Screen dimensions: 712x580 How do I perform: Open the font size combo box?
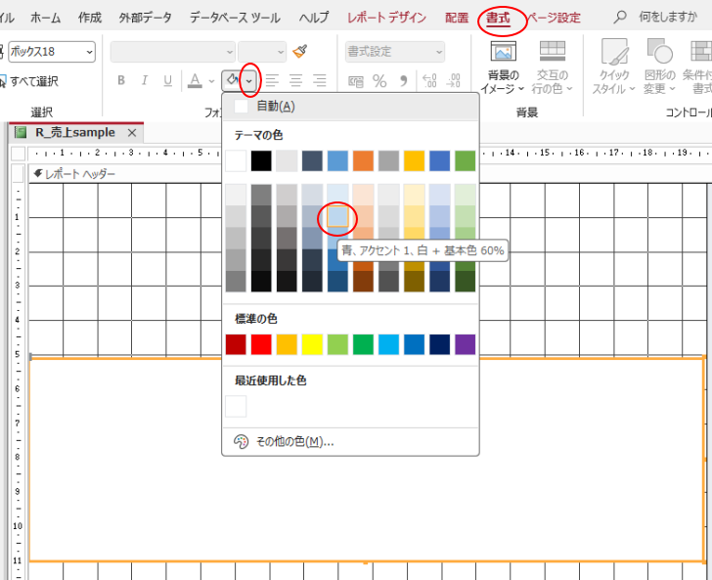click(x=262, y=52)
